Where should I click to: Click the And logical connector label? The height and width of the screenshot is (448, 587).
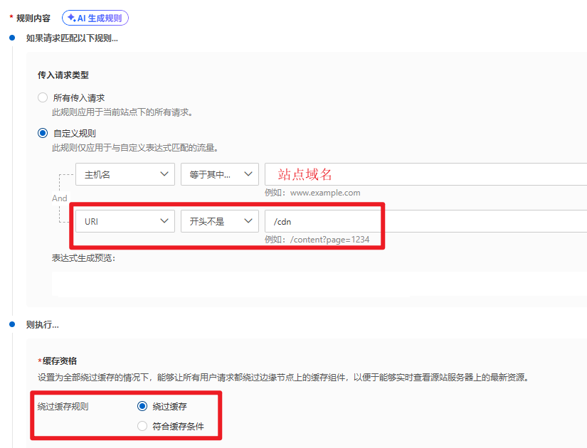click(60, 198)
